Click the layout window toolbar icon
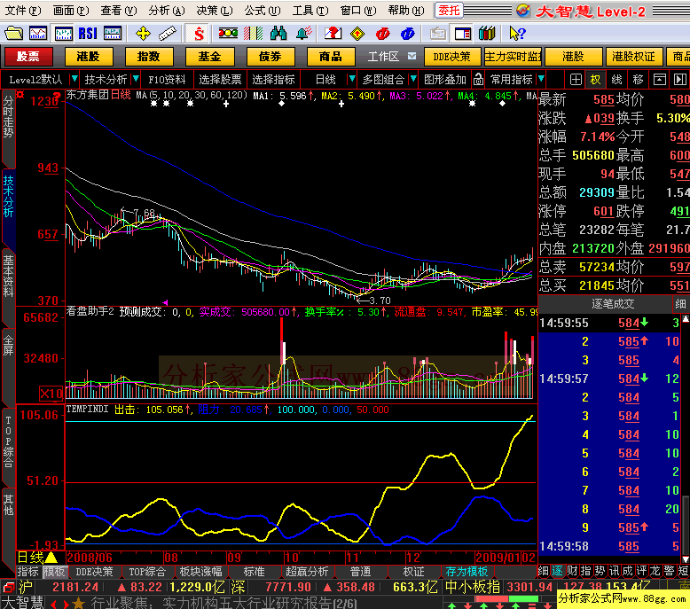This screenshot has width=690, height=609. point(462,34)
